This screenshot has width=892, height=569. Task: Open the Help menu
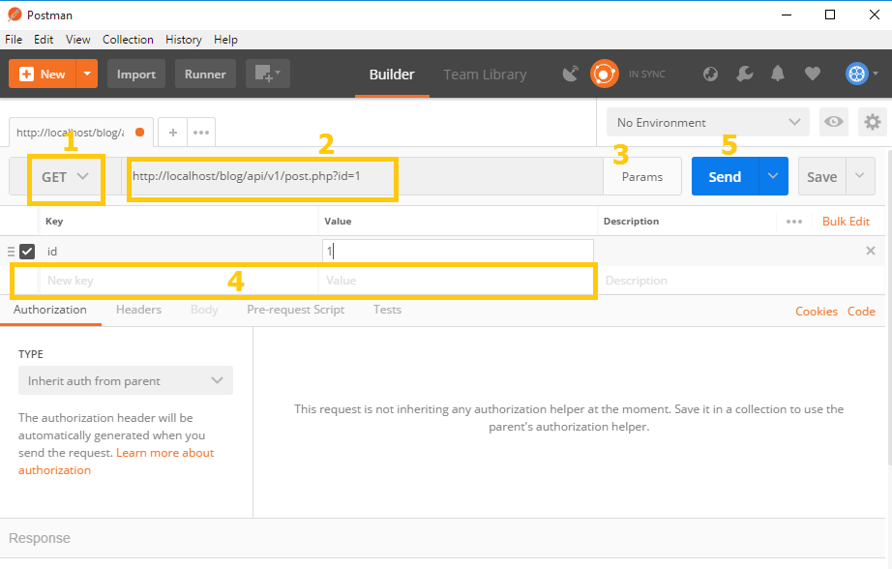pos(225,40)
